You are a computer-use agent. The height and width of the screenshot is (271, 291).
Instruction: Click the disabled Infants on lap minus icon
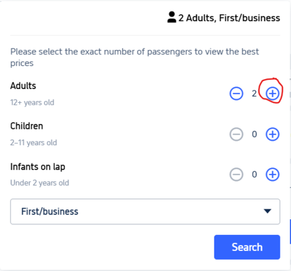pos(236,174)
